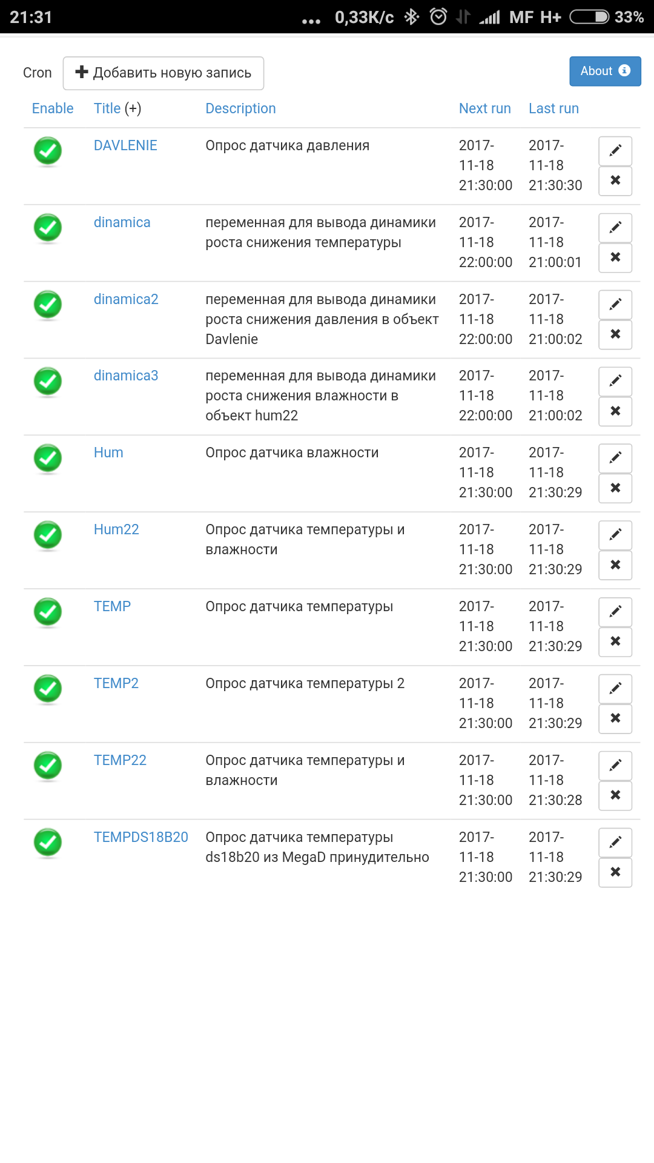Delete the TEMPDS18B20 cron entry
Image resolution: width=654 pixels, height=1163 pixels.
(615, 872)
